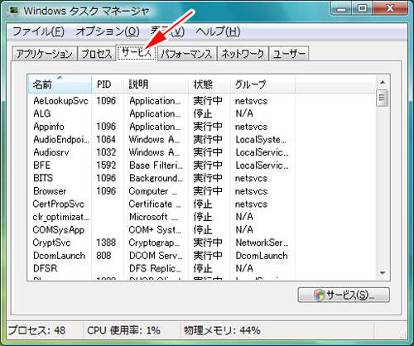Viewport: 414px width, 346px height.
Task: Click the Microsoft ... description
Action: [x=154, y=217]
